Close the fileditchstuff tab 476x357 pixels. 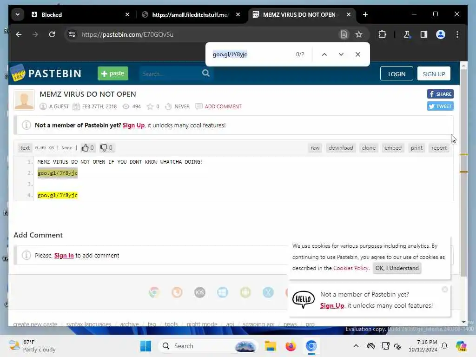coord(238,14)
